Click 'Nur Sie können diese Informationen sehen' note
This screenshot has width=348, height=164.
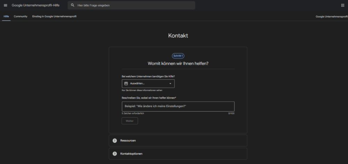tap(142, 90)
